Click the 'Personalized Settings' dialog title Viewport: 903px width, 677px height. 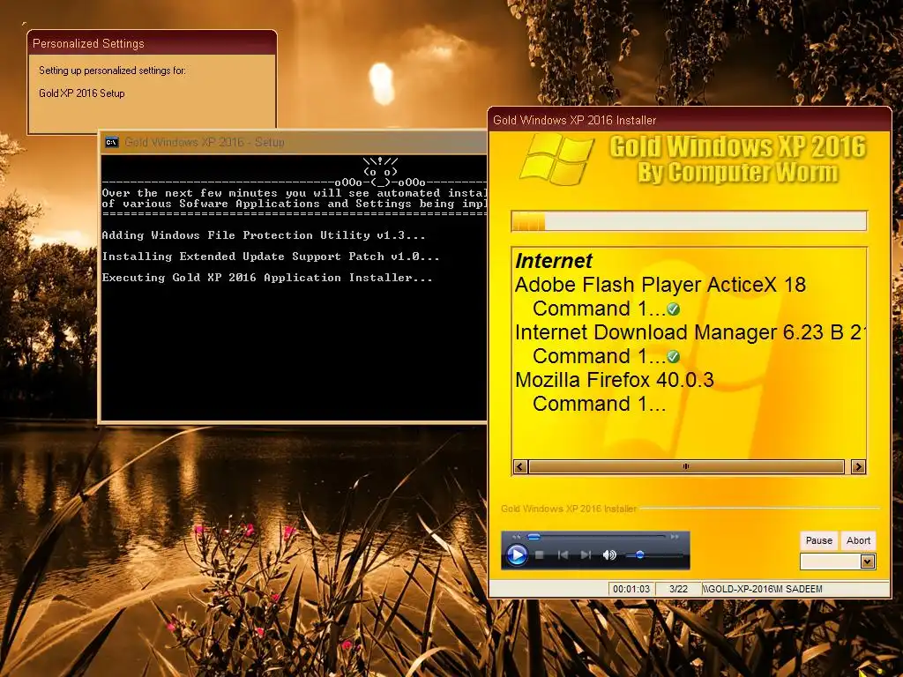(x=88, y=44)
